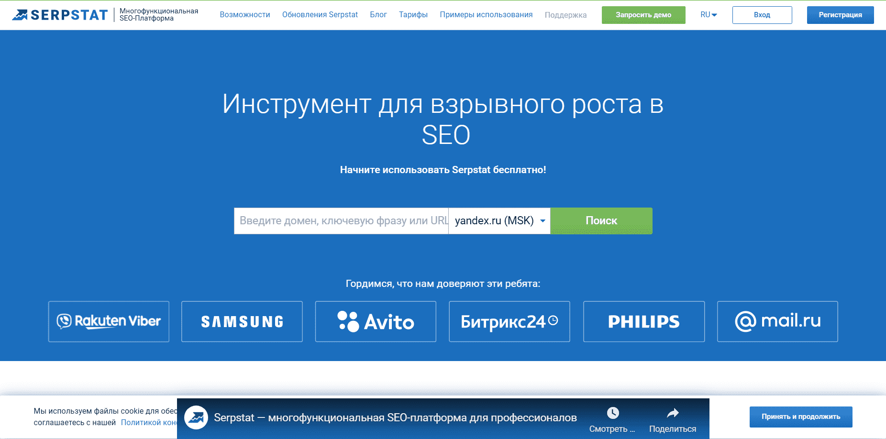Click the heading Инструмент для взрывного роста в SEO
This screenshot has height=439, width=886.
[x=443, y=119]
